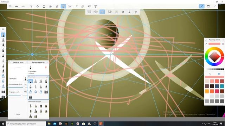Click the current pink color bar in the color editor

tap(214, 44)
